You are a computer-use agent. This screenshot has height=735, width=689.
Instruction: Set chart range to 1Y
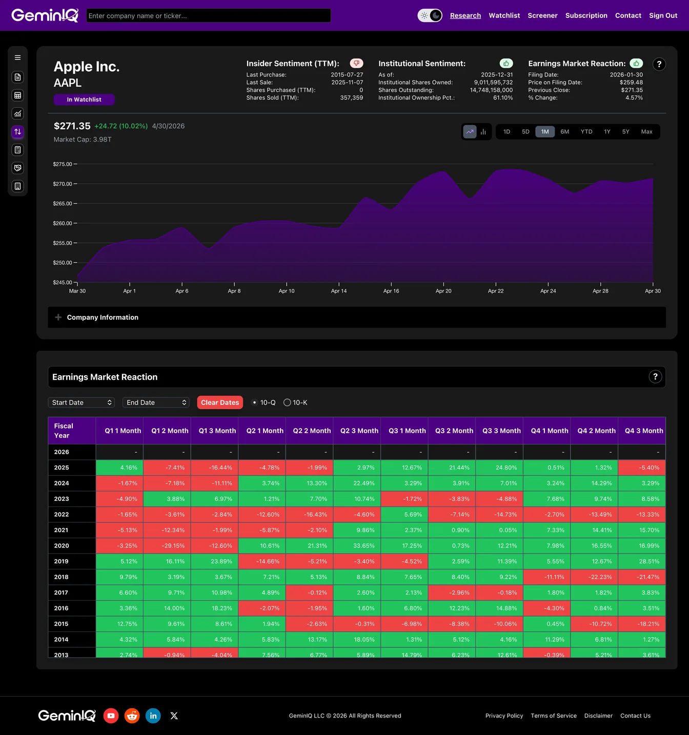click(607, 132)
